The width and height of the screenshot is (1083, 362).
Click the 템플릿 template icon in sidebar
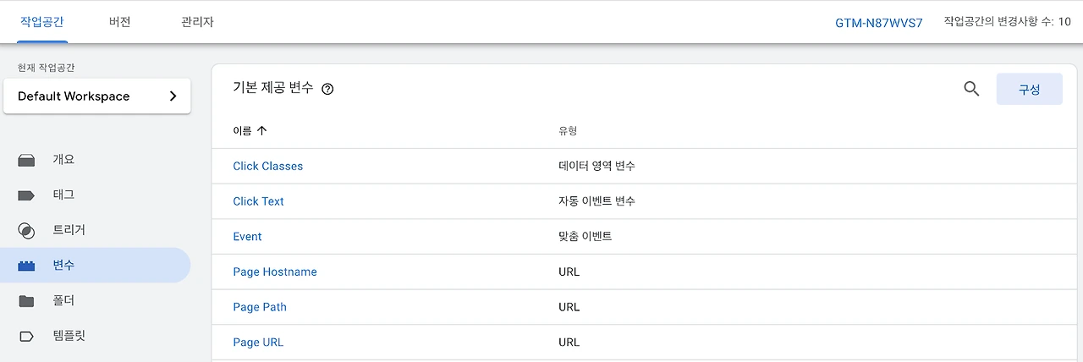(26, 336)
